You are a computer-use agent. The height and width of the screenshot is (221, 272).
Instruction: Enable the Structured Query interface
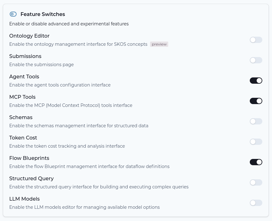pos(256,182)
